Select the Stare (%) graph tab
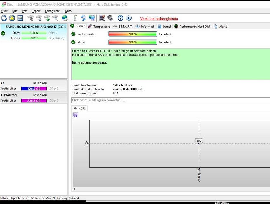The width and height of the screenshot is (270, 204). coord(79,108)
